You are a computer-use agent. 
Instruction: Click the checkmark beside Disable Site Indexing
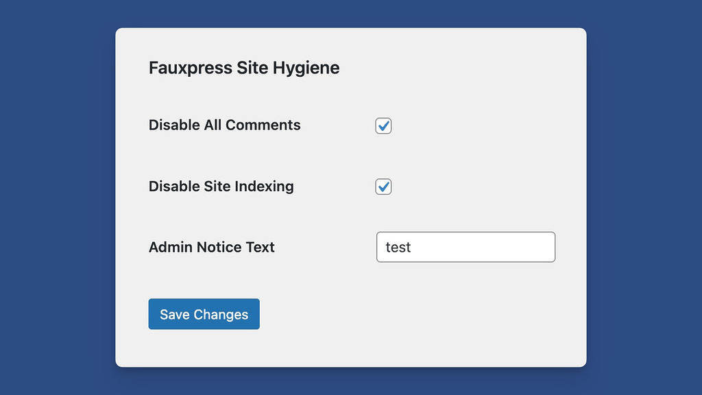tap(383, 186)
